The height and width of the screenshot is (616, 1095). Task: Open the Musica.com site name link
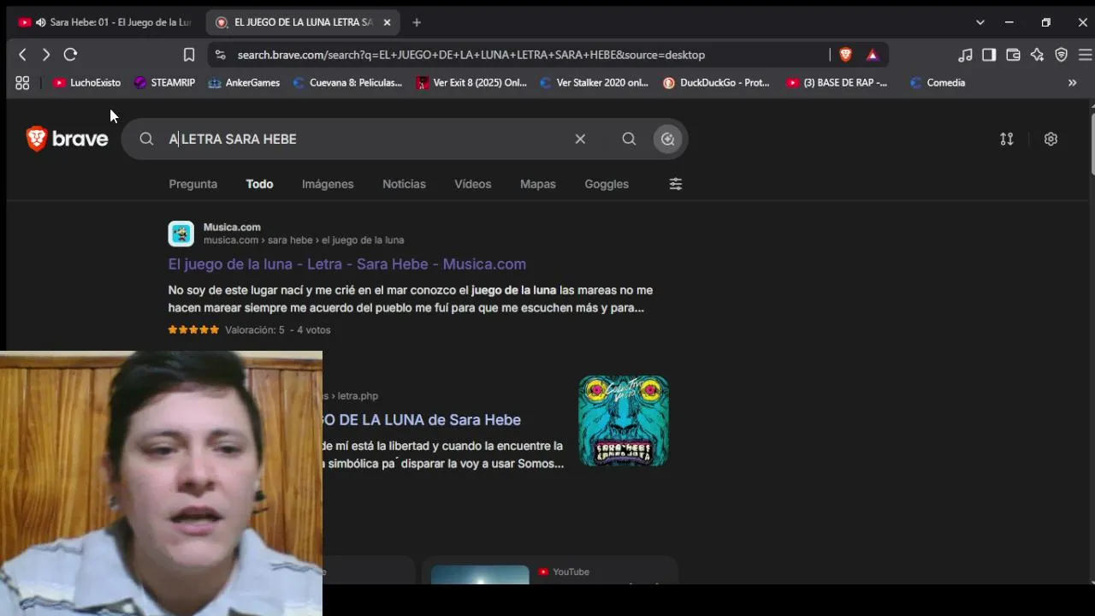(232, 227)
